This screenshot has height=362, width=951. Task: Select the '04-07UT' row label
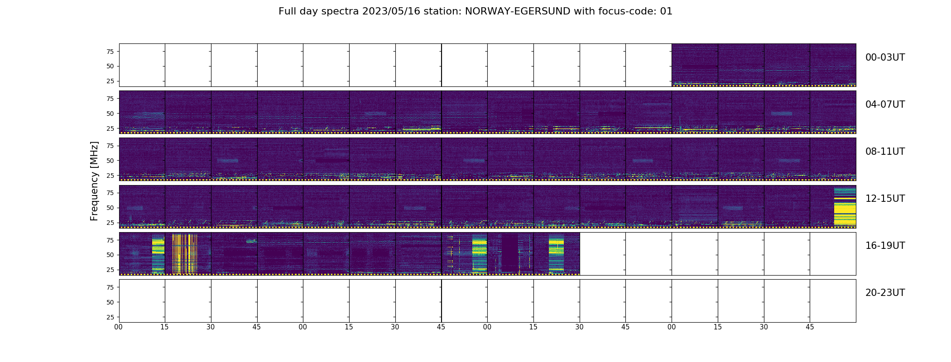coord(885,105)
